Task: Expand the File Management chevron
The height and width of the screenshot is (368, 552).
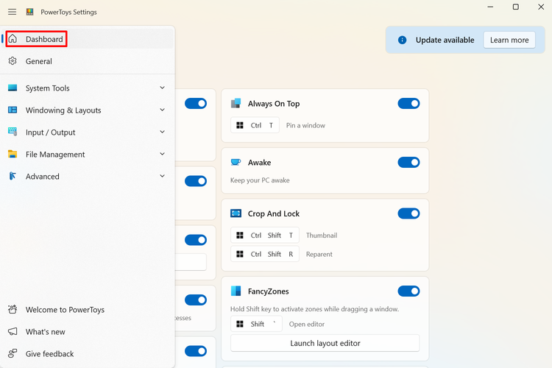Action: (163, 154)
